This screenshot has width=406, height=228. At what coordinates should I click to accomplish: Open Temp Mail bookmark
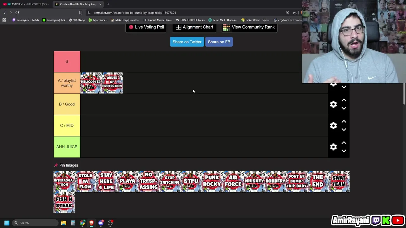223,20
